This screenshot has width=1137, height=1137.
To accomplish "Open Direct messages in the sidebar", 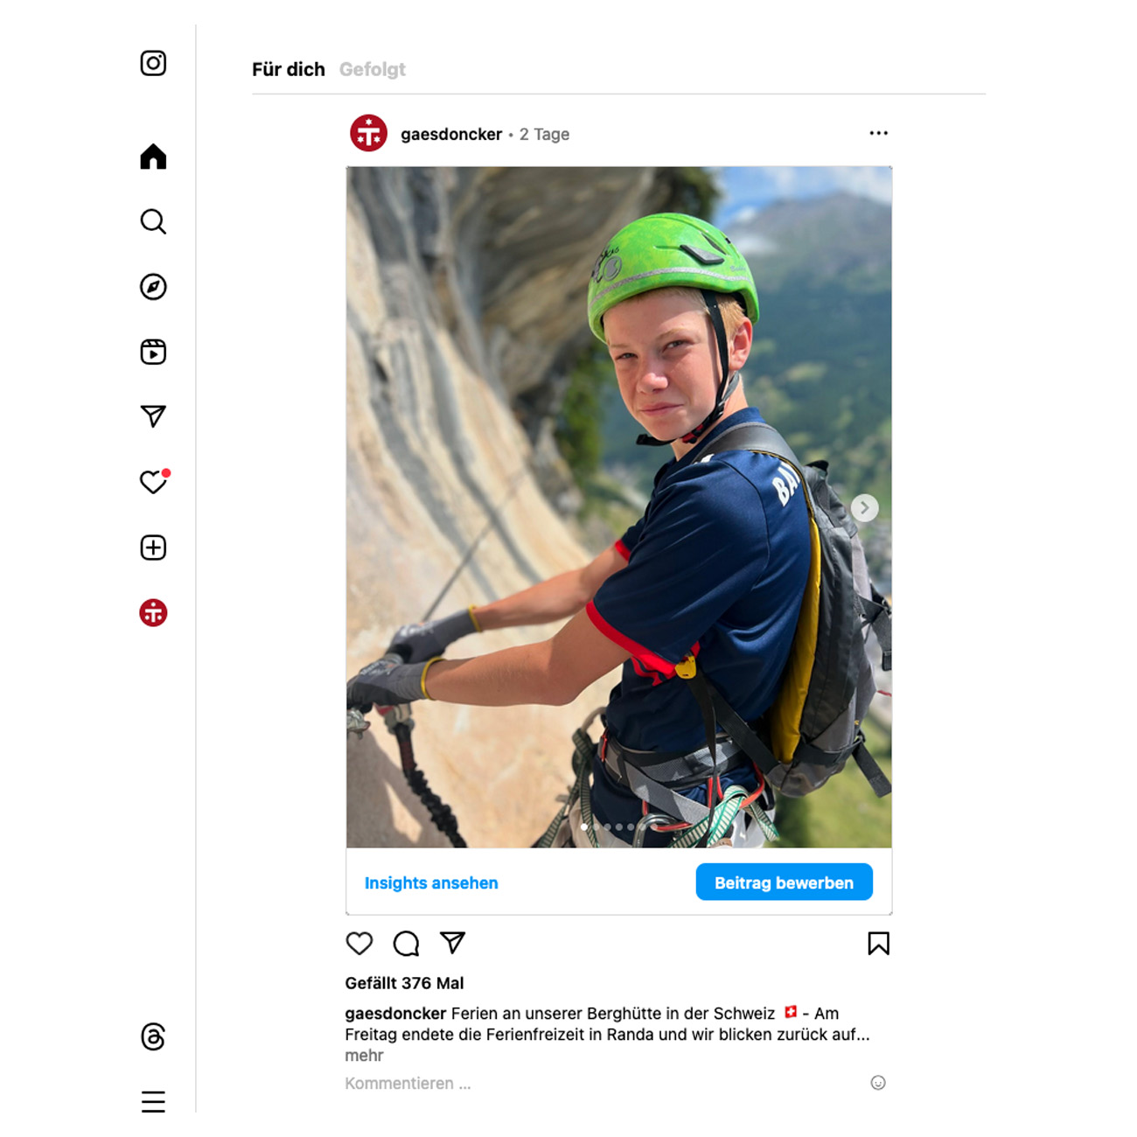I will click(x=153, y=416).
